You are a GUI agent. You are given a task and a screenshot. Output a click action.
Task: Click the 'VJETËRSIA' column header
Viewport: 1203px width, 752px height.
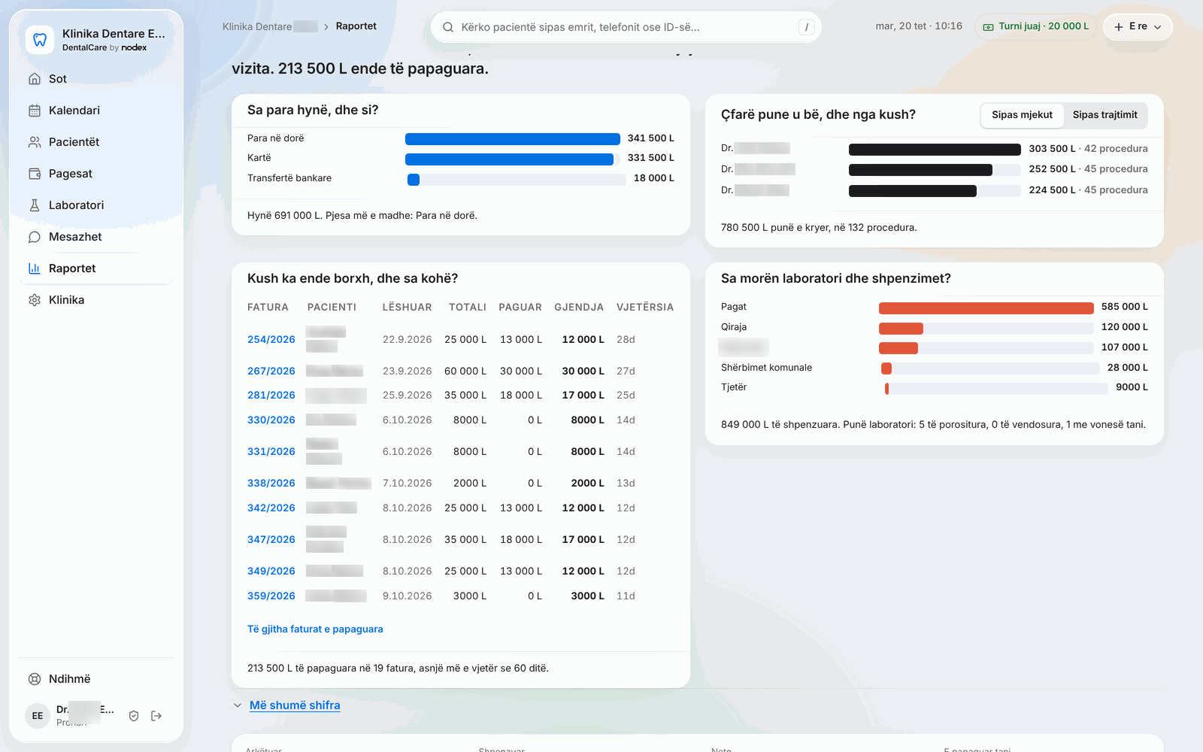click(645, 308)
